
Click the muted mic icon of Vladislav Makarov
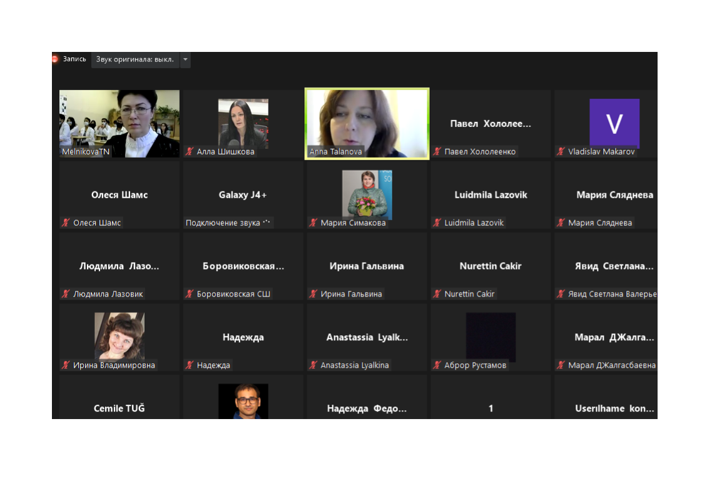561,151
